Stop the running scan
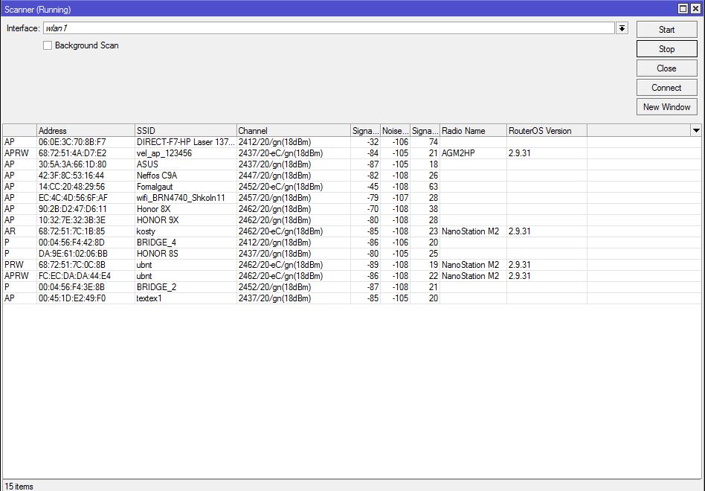 click(667, 49)
